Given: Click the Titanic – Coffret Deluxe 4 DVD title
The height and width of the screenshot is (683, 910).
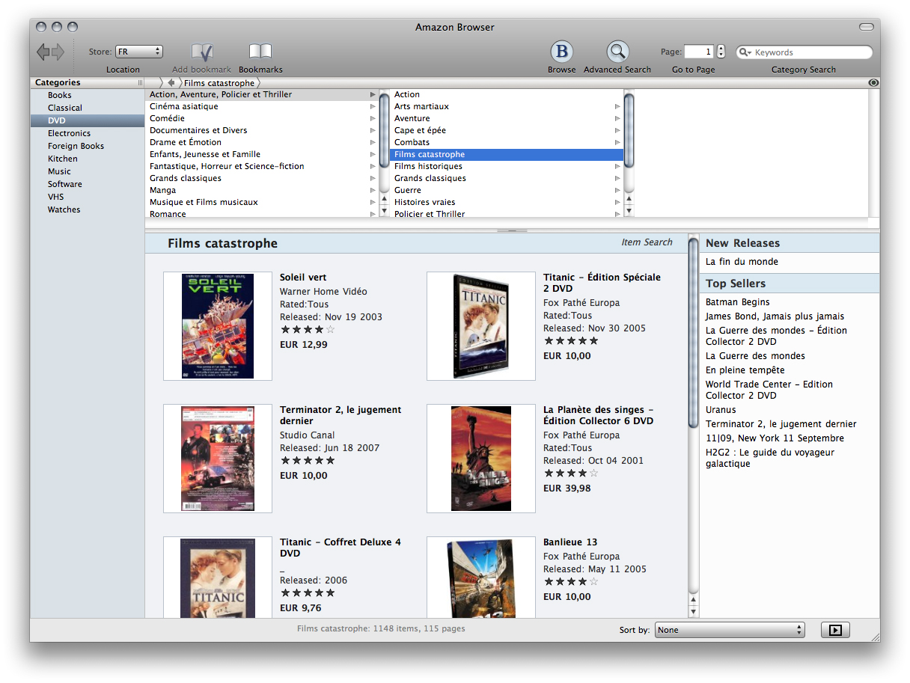Looking at the screenshot, I should 341,548.
